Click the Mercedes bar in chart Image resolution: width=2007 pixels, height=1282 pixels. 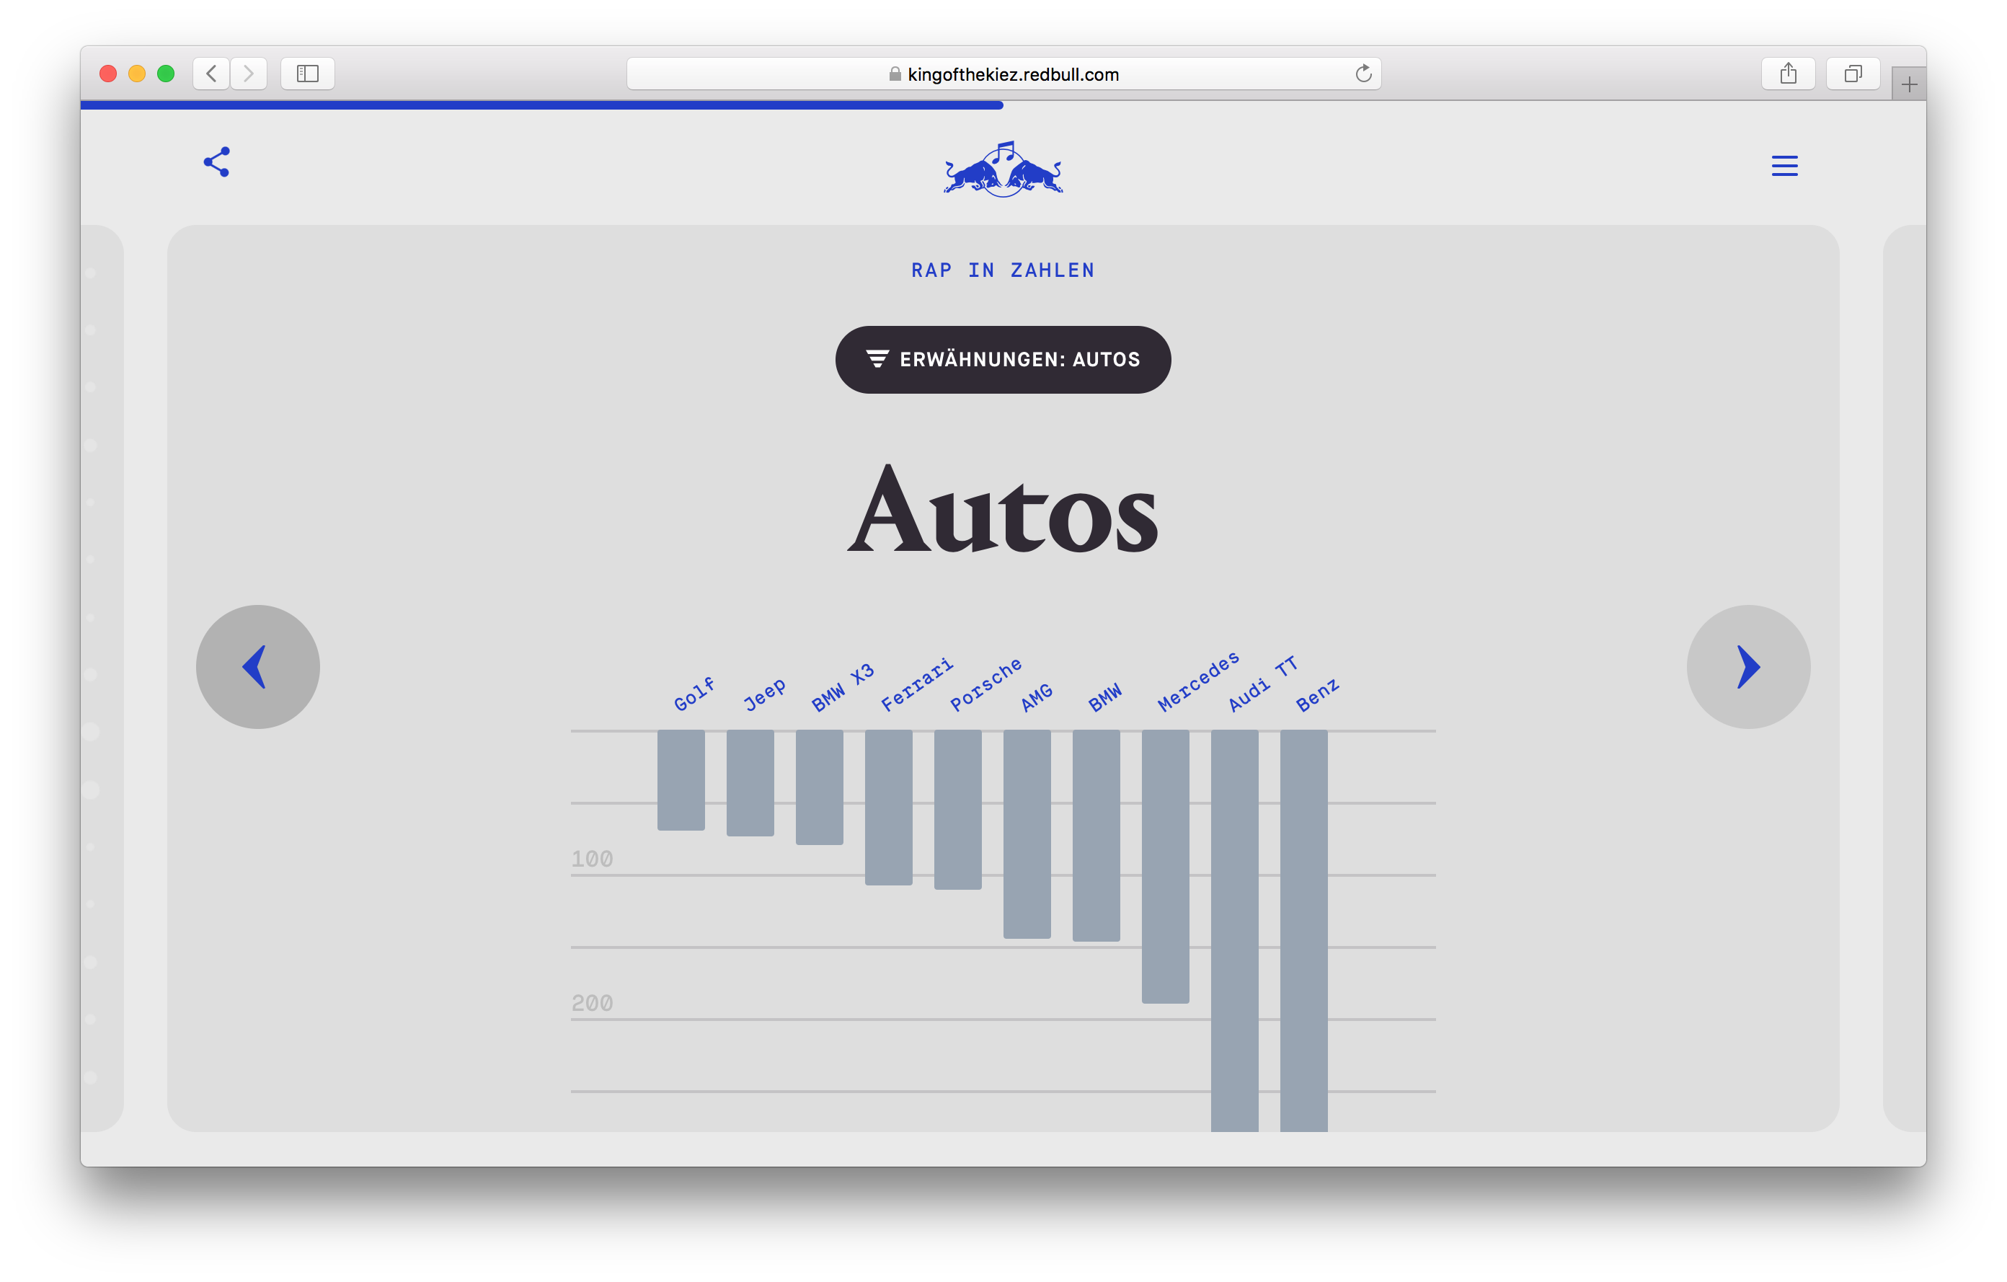coord(1165,866)
